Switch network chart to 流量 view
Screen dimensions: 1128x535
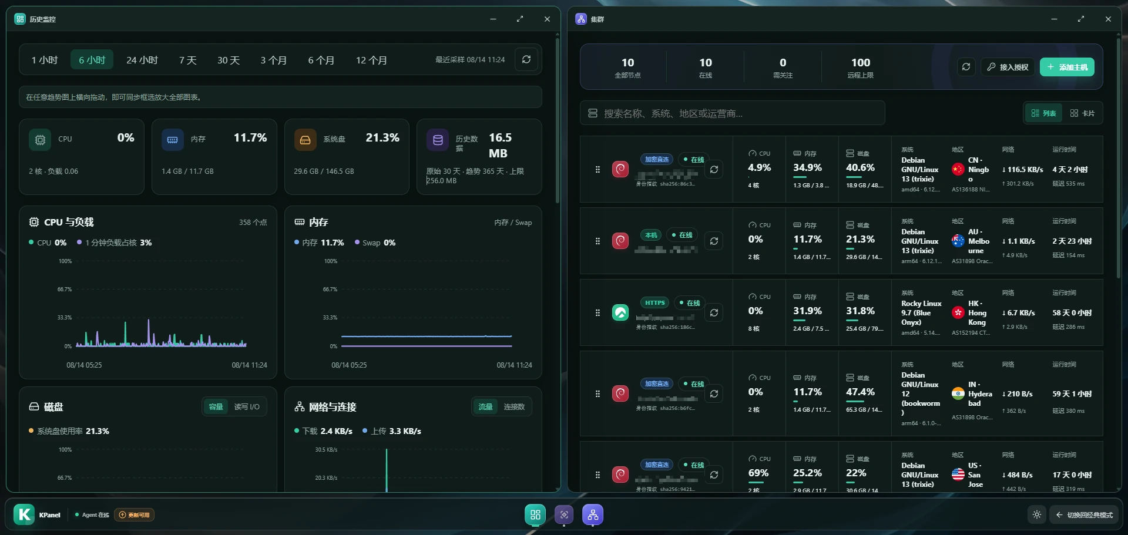point(485,406)
